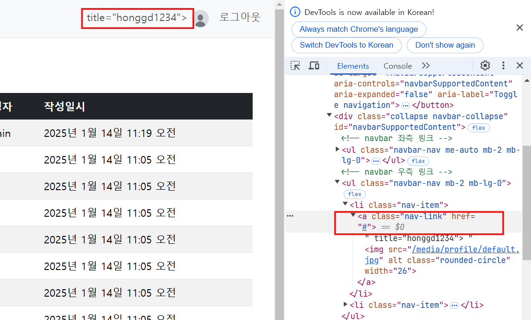Select the closing </a> tag line
The image size is (531, 320).
tap(367, 282)
